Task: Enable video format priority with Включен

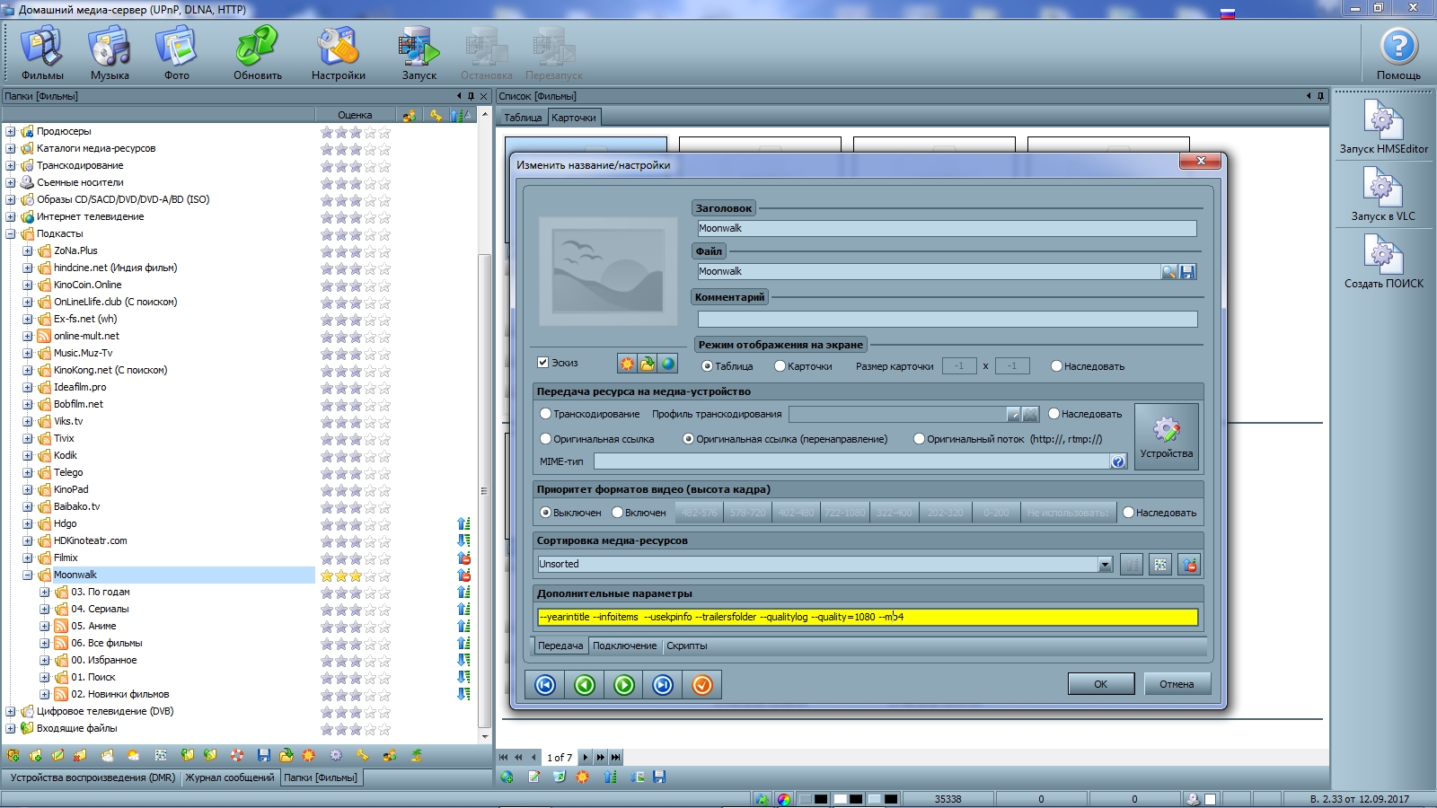Action: tap(618, 513)
